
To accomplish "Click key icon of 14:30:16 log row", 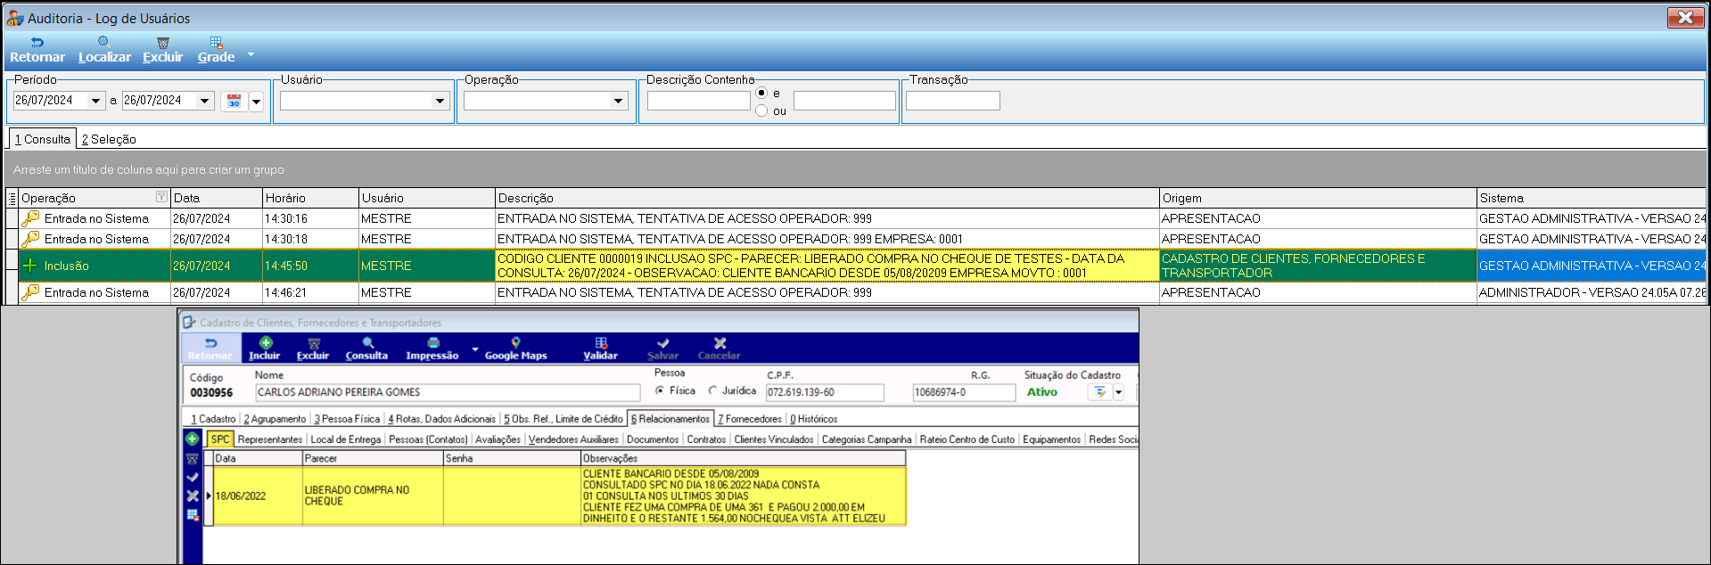I will 30,218.
